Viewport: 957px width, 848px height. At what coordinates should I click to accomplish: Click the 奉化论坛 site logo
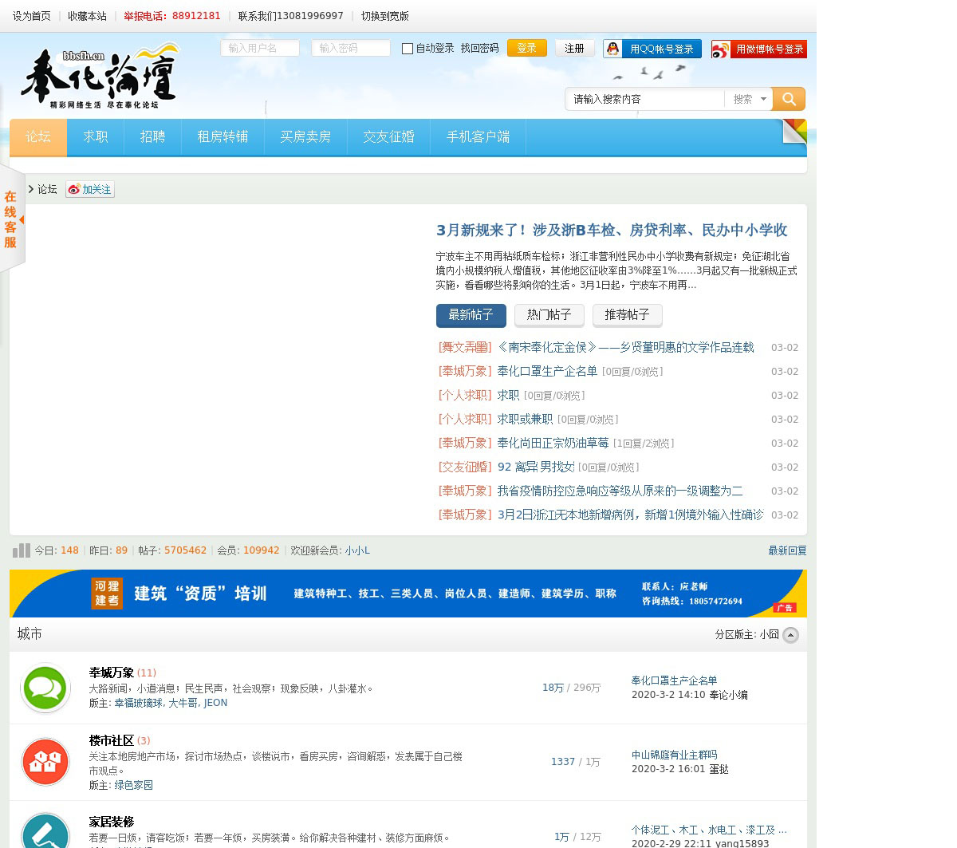(x=100, y=77)
